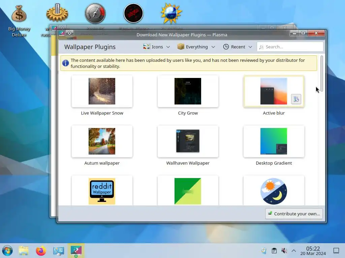Minimize the Download New Wallpaper Plugins window
The image size is (345, 258).
tap(294, 33)
